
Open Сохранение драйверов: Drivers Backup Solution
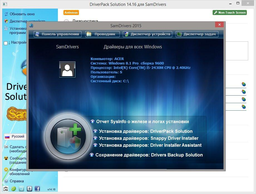[146, 155]
